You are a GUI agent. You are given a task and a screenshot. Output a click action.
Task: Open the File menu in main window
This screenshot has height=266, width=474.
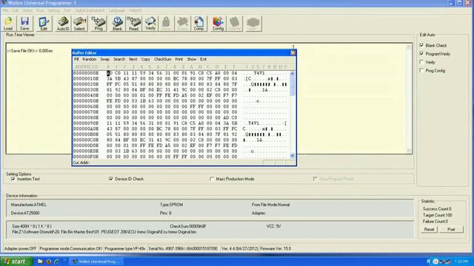5,10
